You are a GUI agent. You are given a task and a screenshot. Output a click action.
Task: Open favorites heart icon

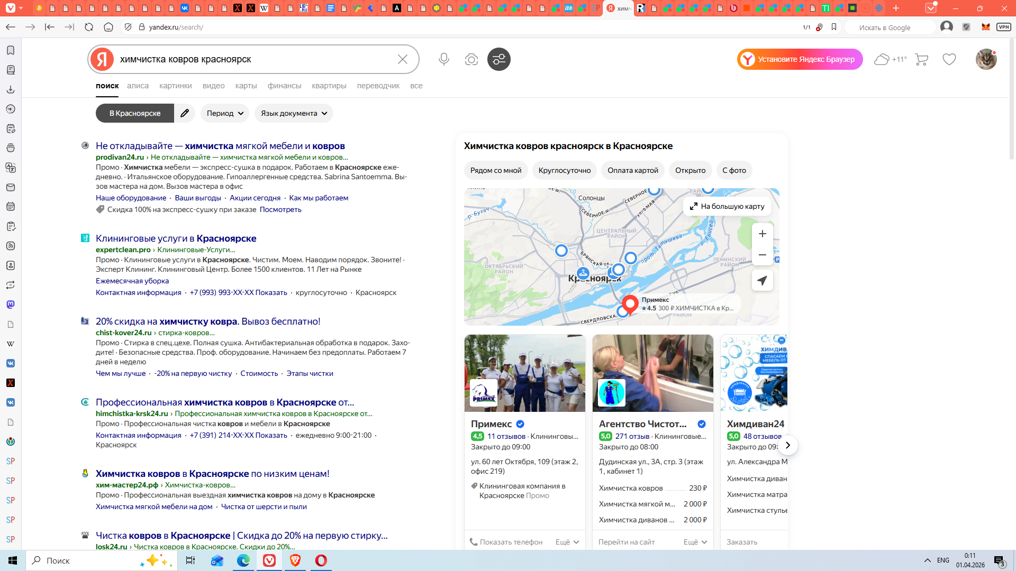pos(949,59)
